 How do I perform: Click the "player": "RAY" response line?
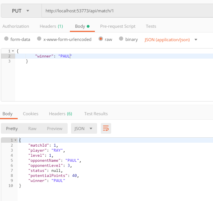pyautogui.click(x=47, y=150)
